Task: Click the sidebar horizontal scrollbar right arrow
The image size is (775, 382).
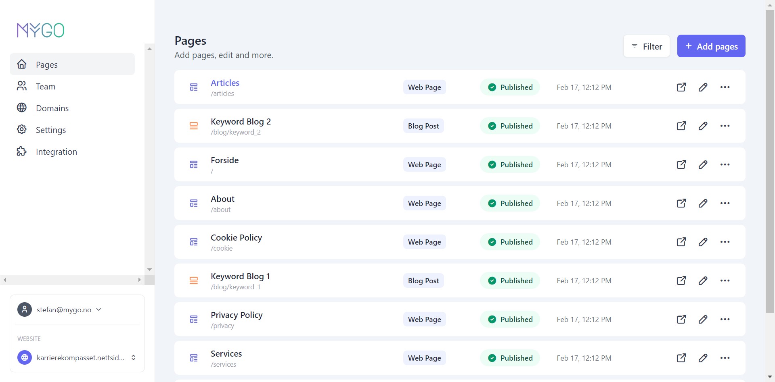Action: (x=139, y=280)
